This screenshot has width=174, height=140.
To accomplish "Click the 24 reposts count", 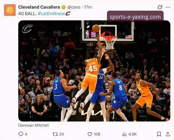I will point(61,134).
